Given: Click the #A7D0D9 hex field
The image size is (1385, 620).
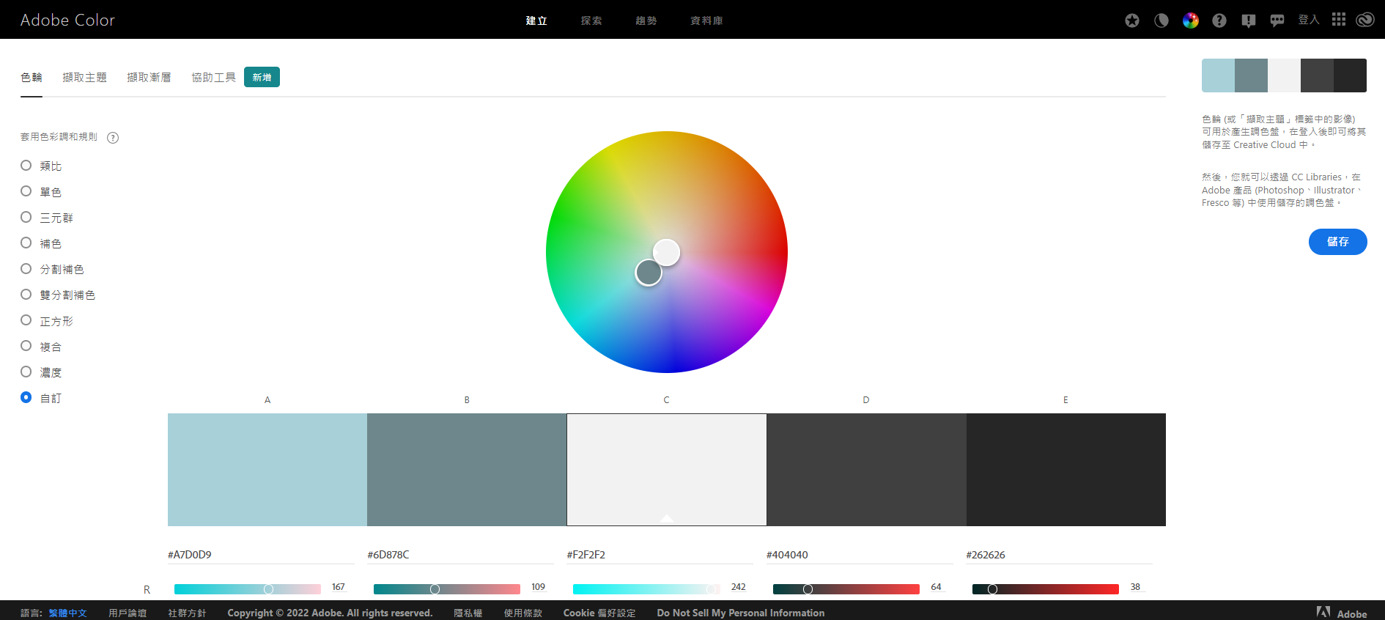Looking at the screenshot, I should tap(261, 555).
